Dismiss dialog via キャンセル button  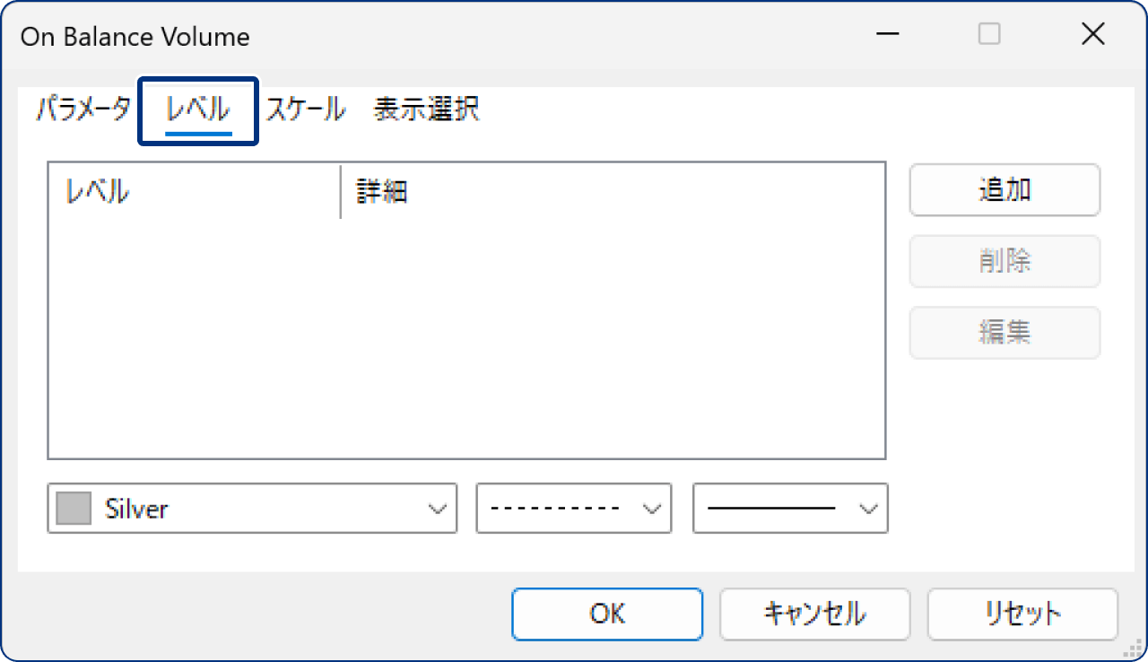pyautogui.click(x=814, y=614)
